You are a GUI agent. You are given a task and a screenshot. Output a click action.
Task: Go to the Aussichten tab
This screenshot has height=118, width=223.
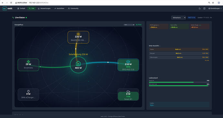pos(59,8)
